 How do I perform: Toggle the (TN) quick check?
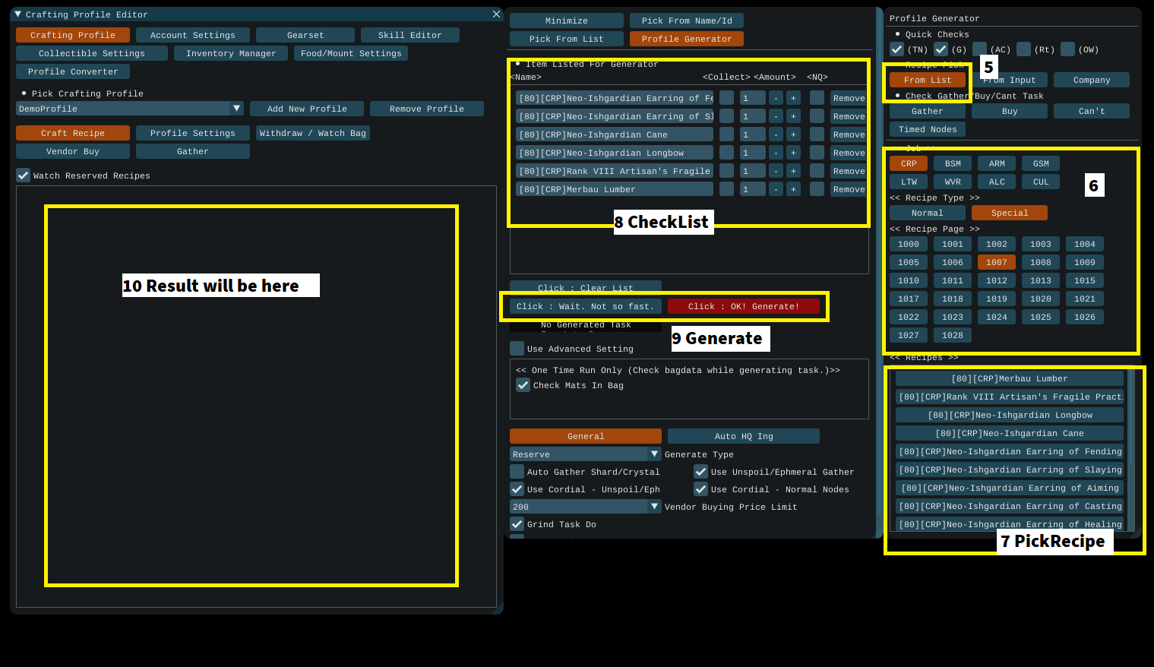[x=897, y=49]
